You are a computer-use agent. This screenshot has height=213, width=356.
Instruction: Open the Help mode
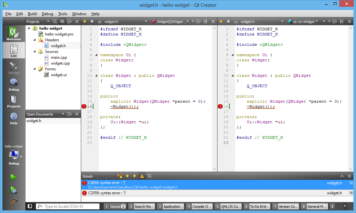click(x=14, y=118)
